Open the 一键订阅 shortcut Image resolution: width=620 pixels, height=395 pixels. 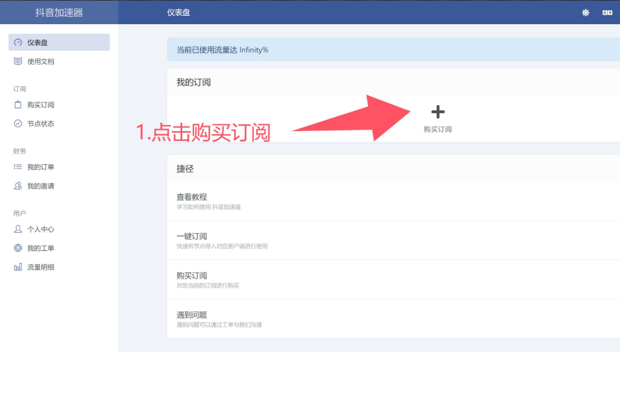point(393,240)
